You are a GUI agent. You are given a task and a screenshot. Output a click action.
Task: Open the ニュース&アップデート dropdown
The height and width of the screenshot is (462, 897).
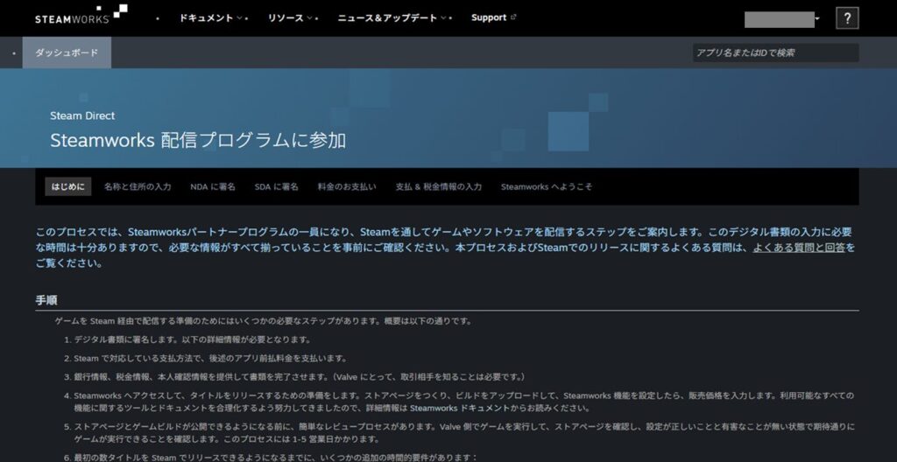click(393, 17)
